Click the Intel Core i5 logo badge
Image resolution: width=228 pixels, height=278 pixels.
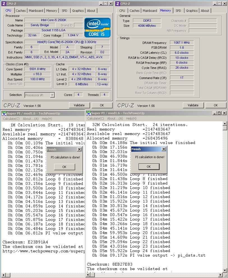97,28
